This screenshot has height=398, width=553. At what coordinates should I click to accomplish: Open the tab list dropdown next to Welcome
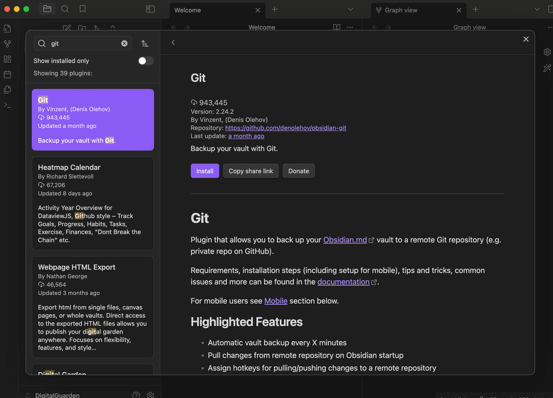coord(350,10)
